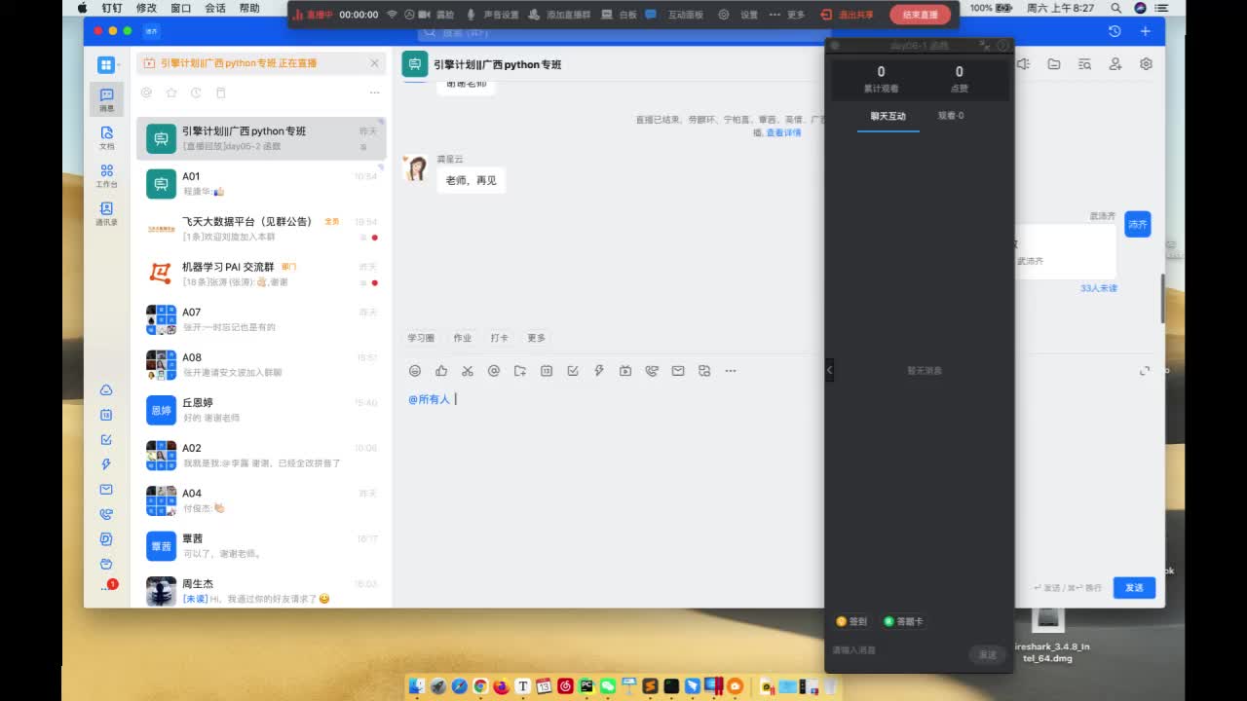Filter conversations by star favorites
This screenshot has width=1247, height=701.
click(x=171, y=92)
